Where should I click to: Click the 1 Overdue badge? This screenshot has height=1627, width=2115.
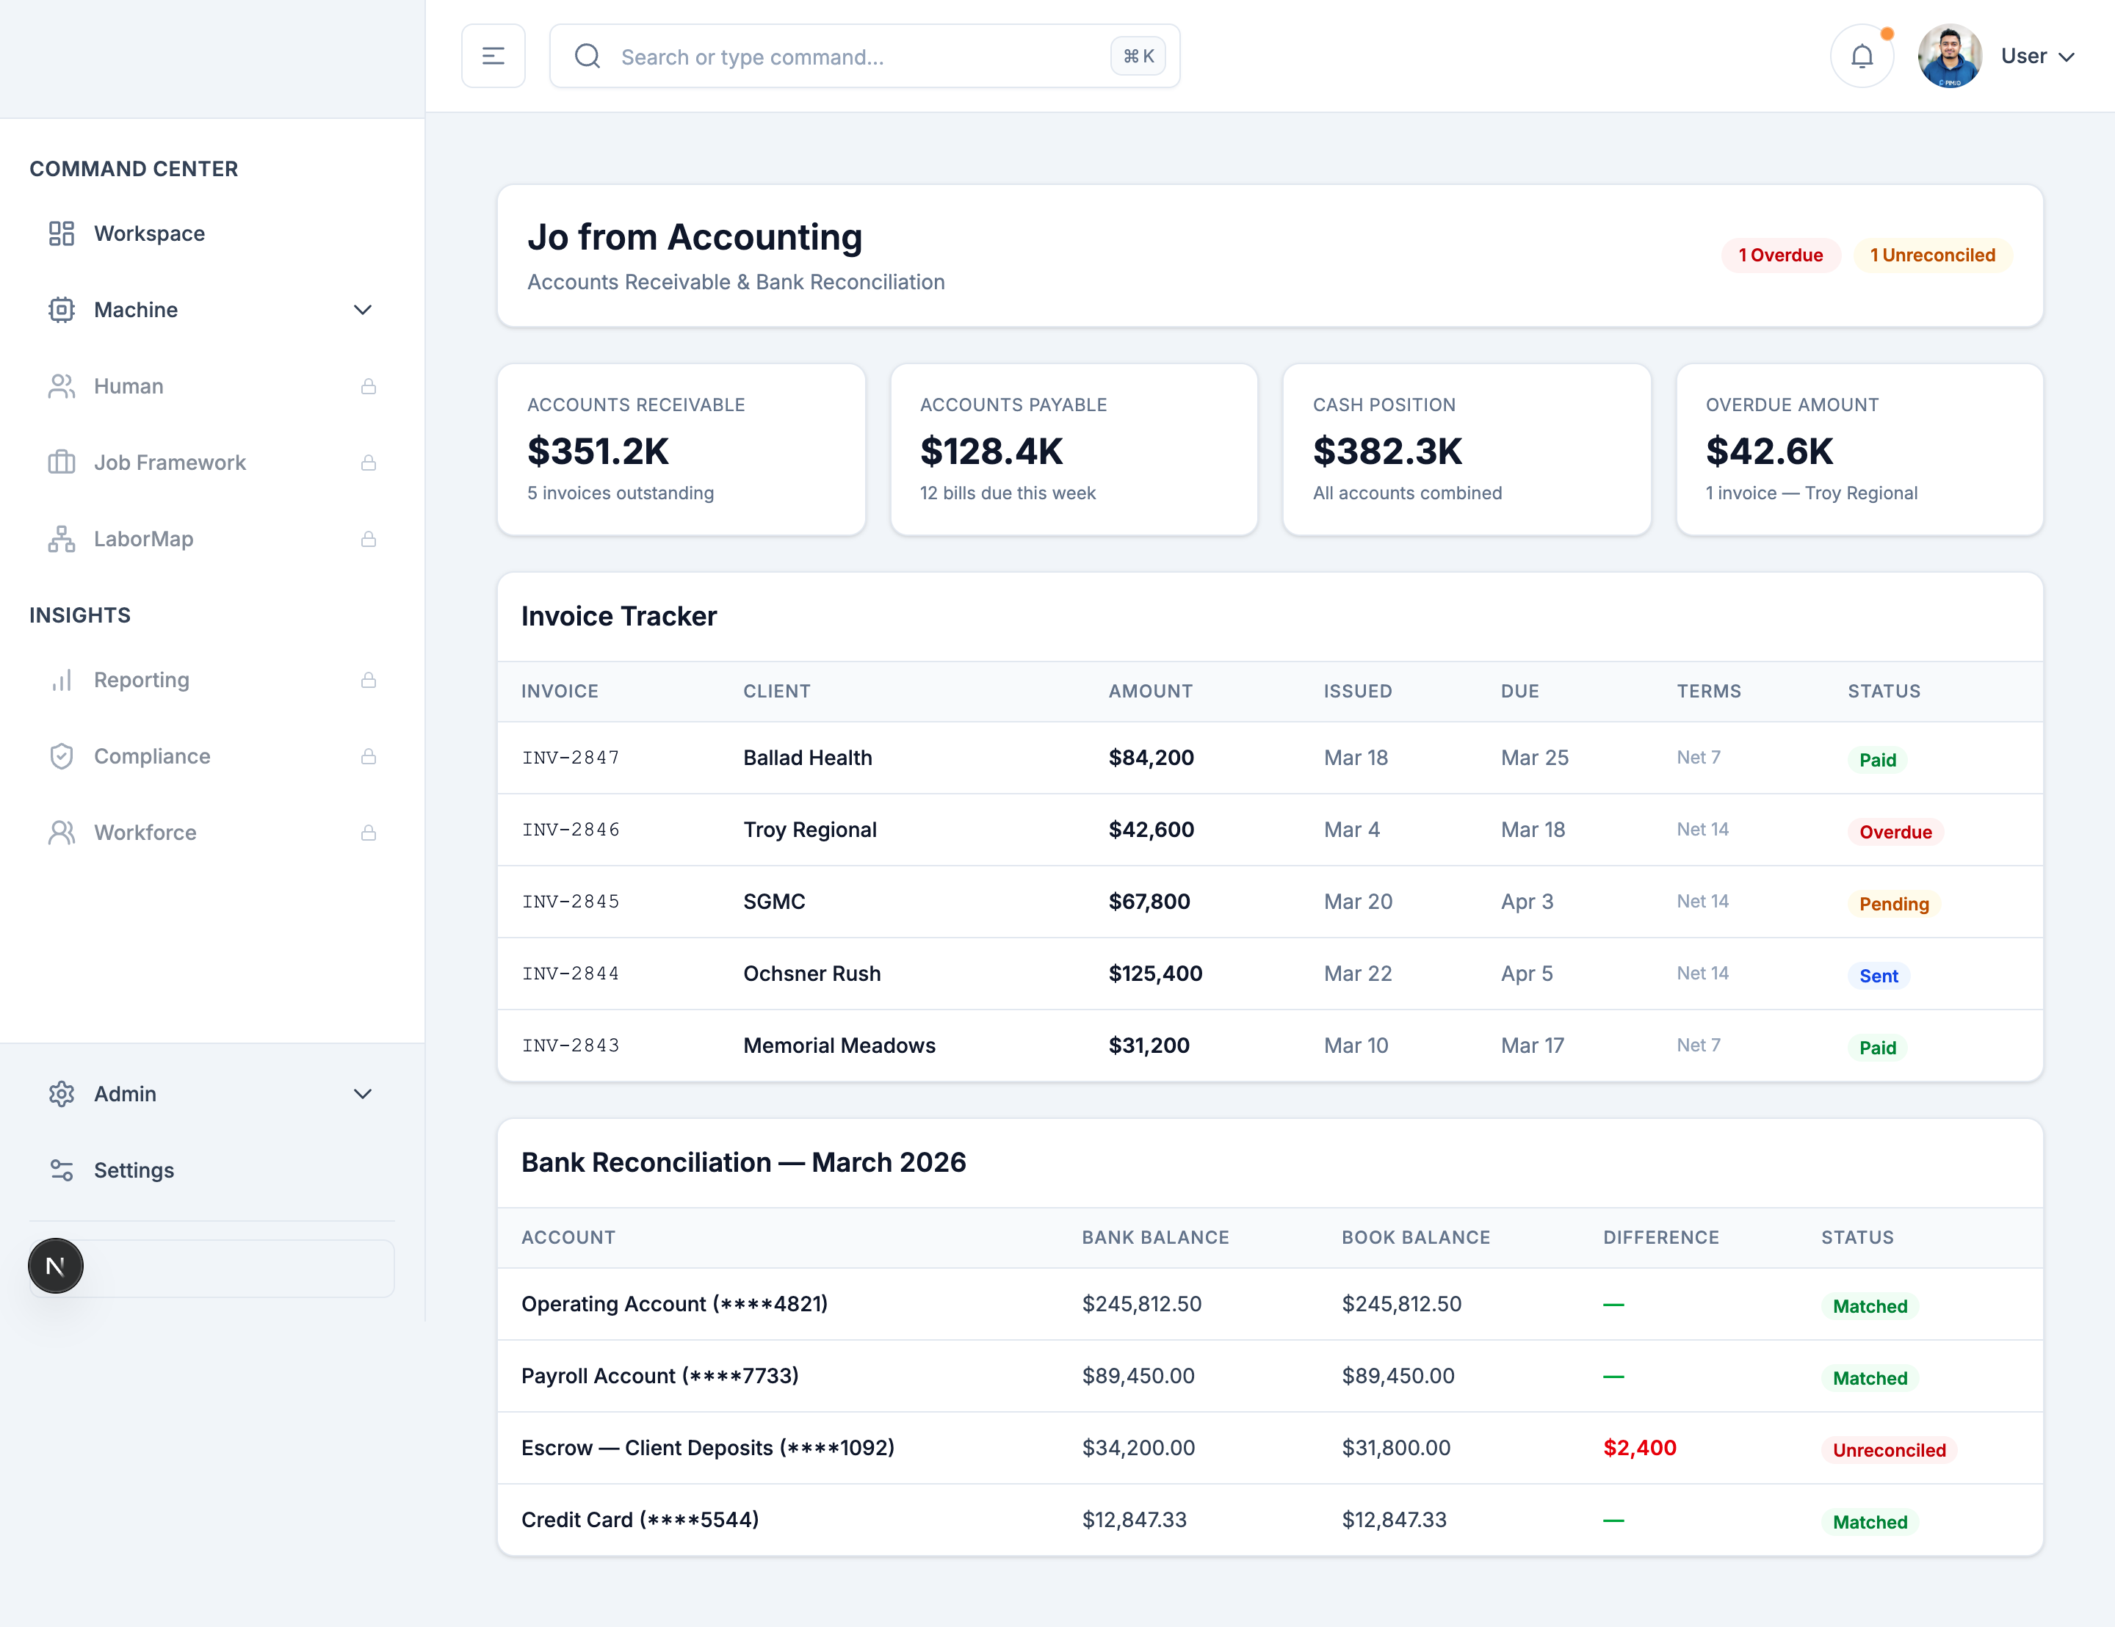1780,256
